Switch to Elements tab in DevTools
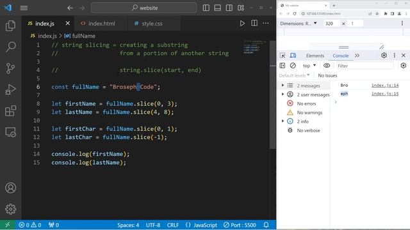 315,56
